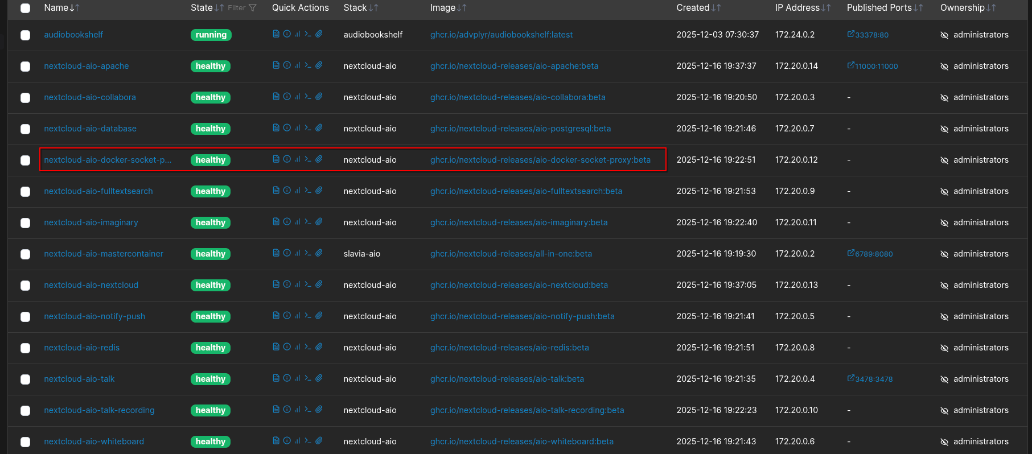The width and height of the screenshot is (1032, 454).
Task: Open the nextcloud-aio-nextcloud container link
Action: (x=91, y=285)
